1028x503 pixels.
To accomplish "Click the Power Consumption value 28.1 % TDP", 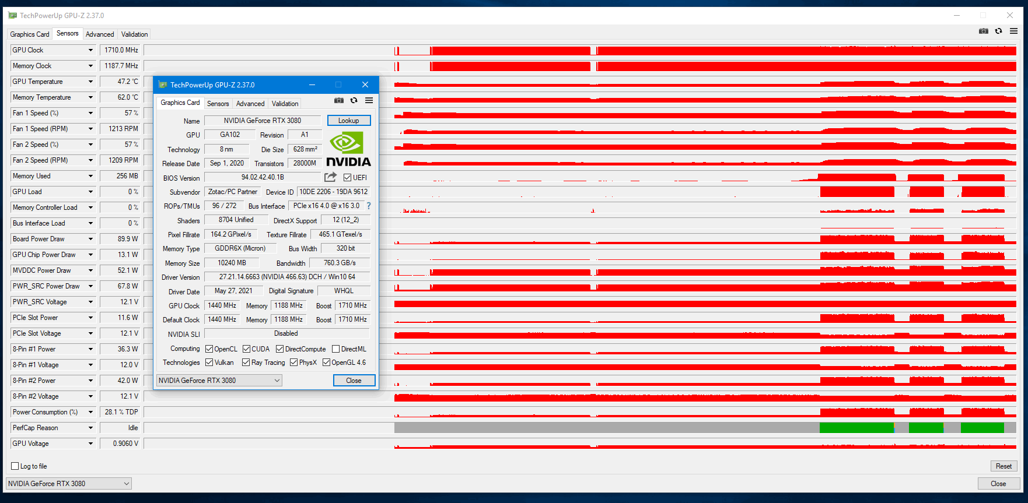I will tap(120, 412).
